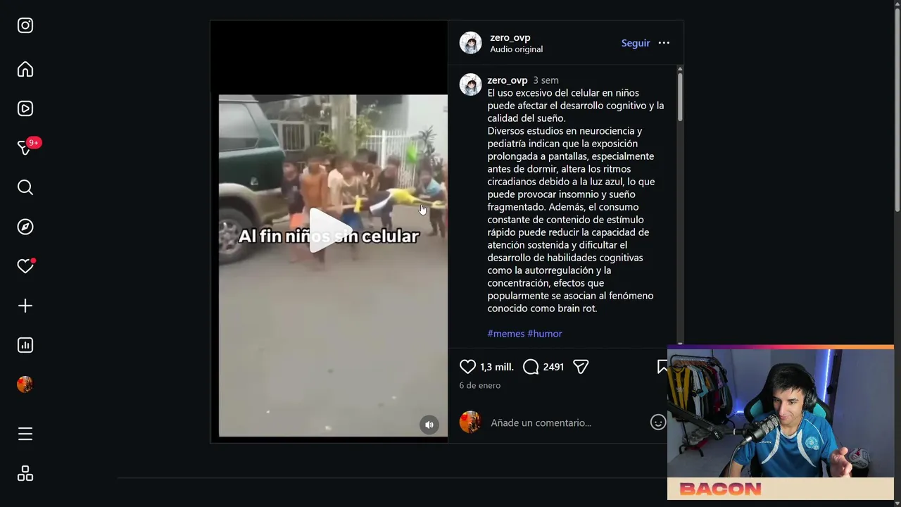
Task: Open the #memes hashtag link
Action: pos(506,334)
